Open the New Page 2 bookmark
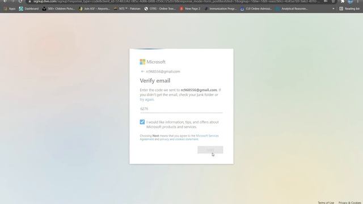The height and width of the screenshot is (204, 363). point(190,8)
